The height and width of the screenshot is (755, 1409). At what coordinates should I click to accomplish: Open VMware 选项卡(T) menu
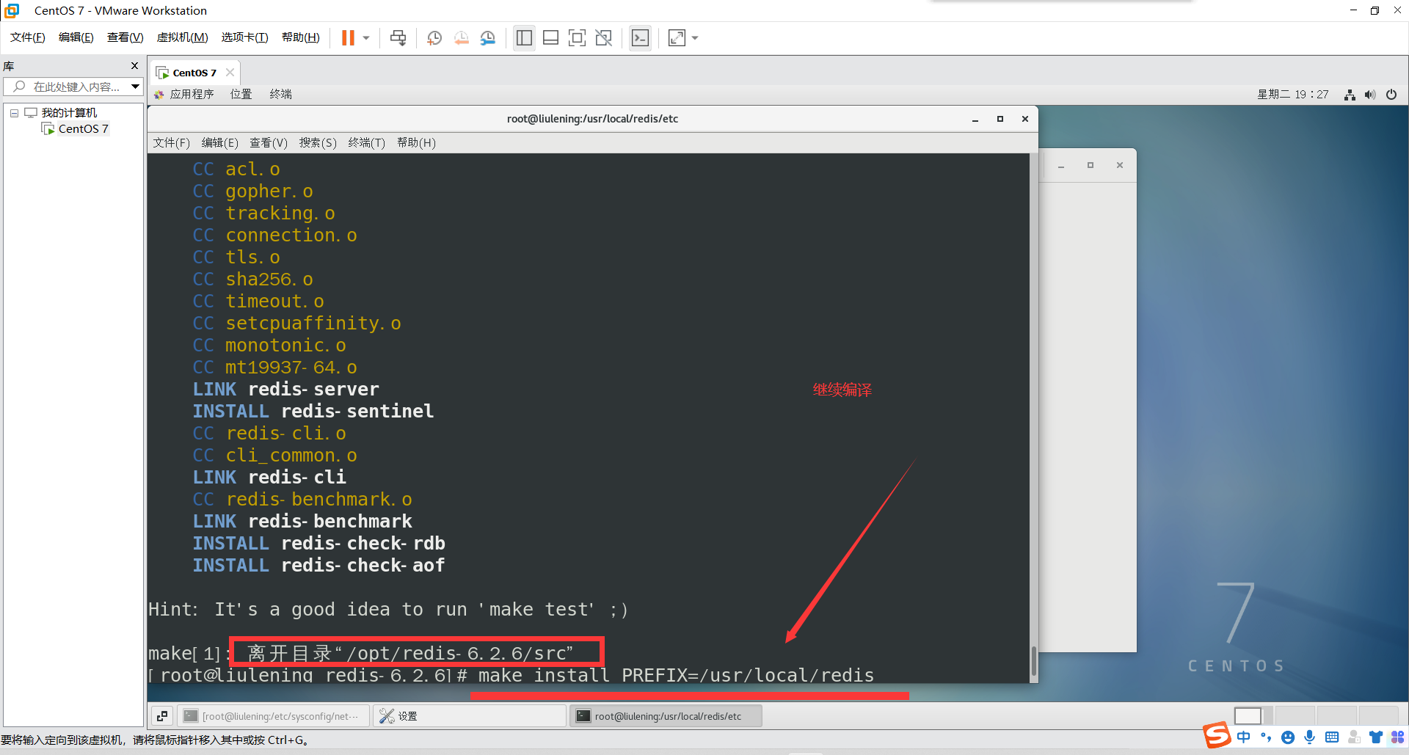pos(245,37)
